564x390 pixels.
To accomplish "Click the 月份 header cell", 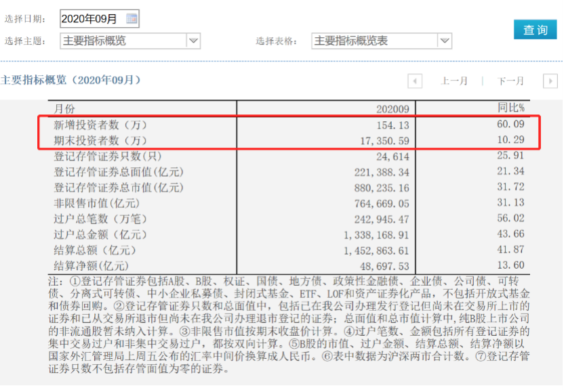I will click(x=64, y=108).
